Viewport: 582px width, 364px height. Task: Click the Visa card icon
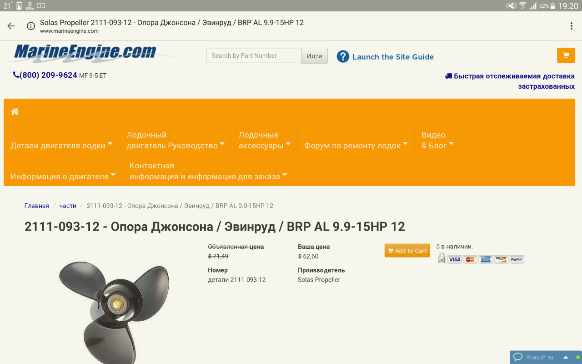(x=454, y=259)
